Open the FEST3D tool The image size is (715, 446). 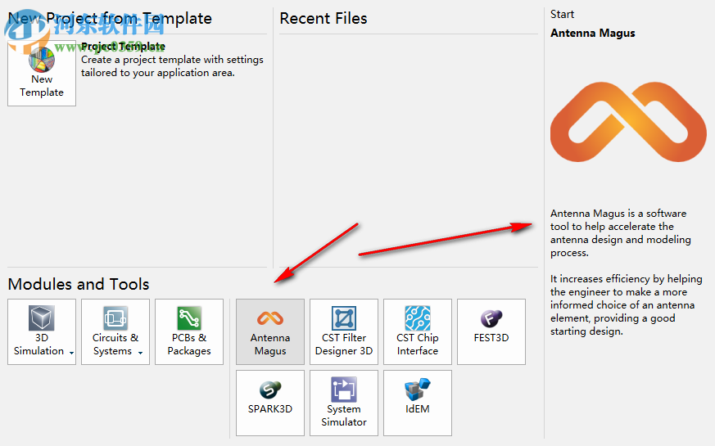[x=491, y=331]
